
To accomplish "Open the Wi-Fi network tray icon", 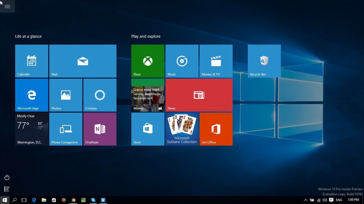I will pyautogui.click(x=319, y=200).
